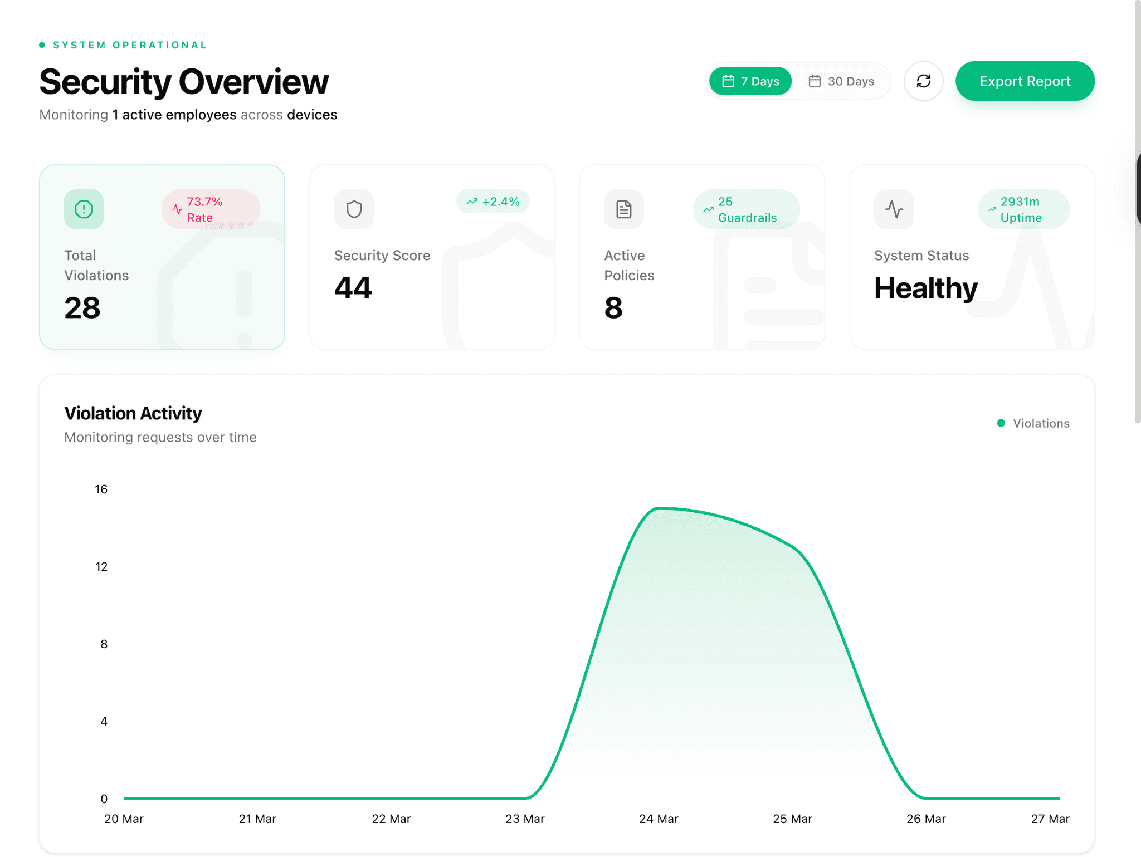Click the green System Operational status dot
Screen dimensions: 1141x857
coord(42,45)
